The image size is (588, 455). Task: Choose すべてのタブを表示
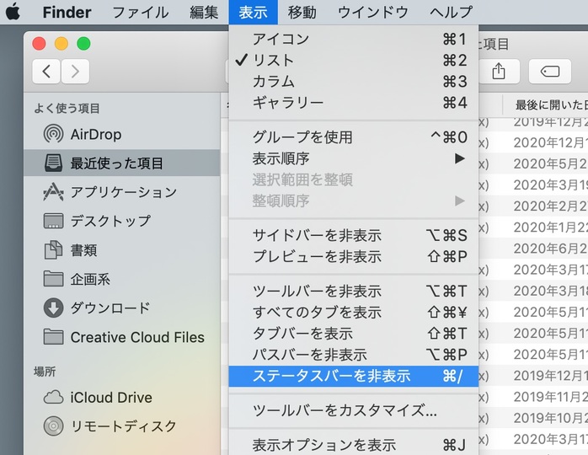[x=354, y=312]
